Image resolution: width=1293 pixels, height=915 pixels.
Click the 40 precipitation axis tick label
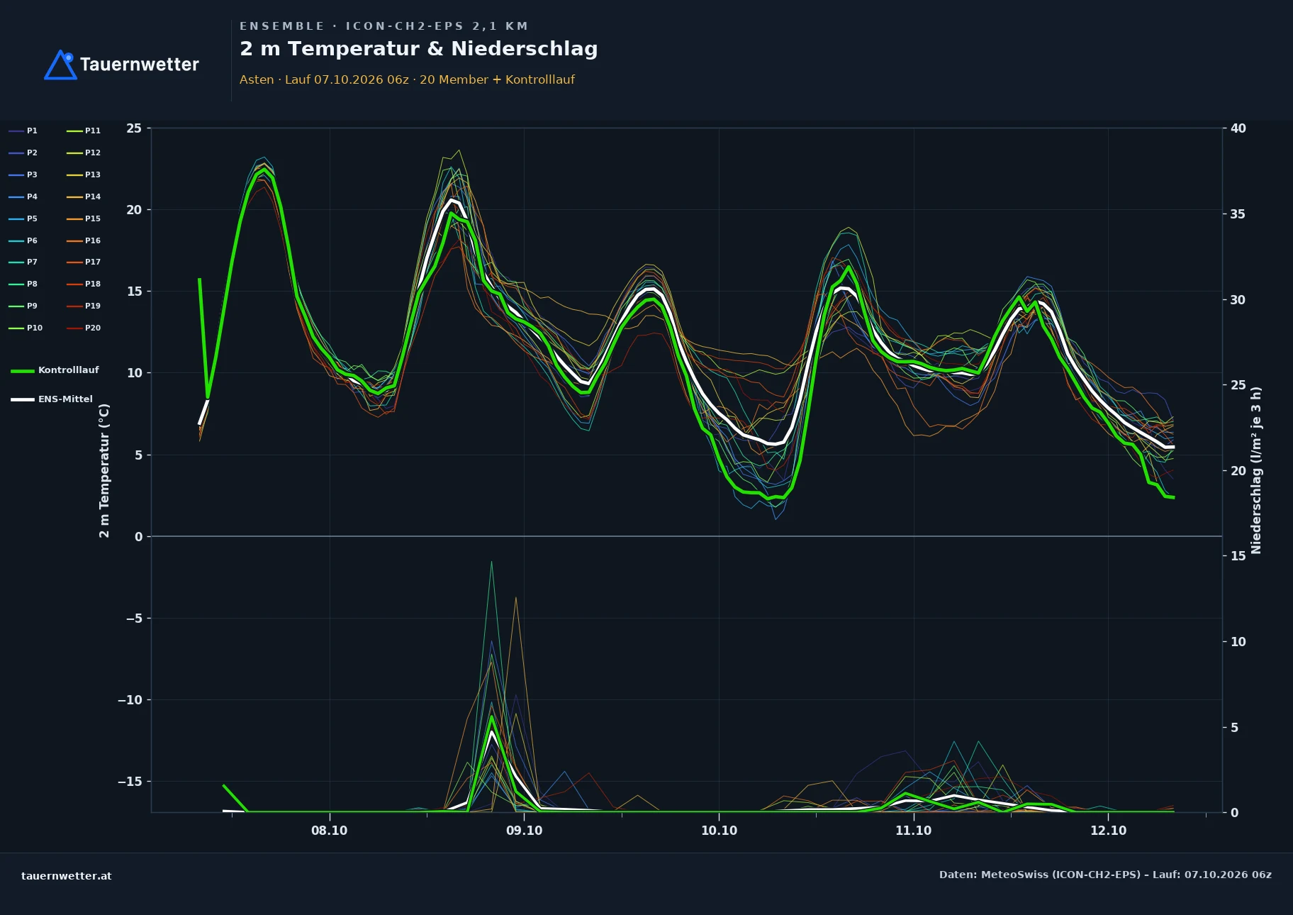pos(1238,128)
